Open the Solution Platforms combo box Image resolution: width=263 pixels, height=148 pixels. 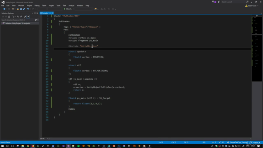click(55, 9)
